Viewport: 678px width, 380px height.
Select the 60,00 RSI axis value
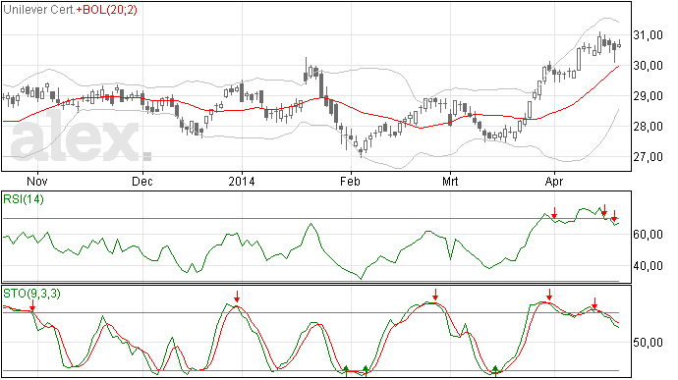click(649, 235)
